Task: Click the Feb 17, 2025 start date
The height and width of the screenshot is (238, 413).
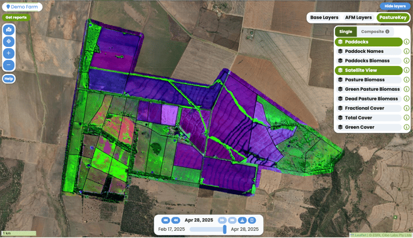Action: 172,230
